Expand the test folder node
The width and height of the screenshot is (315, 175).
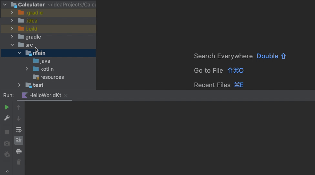20,85
